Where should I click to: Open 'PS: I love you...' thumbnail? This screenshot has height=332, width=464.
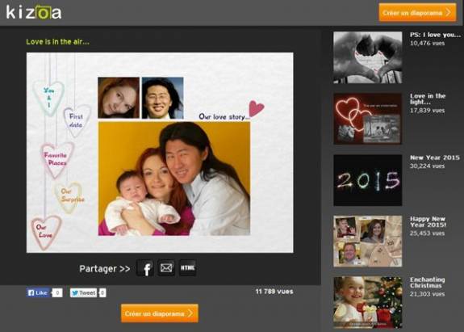367,57
